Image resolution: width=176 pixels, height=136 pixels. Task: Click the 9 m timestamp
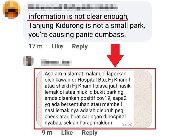pyautogui.click(x=47, y=132)
